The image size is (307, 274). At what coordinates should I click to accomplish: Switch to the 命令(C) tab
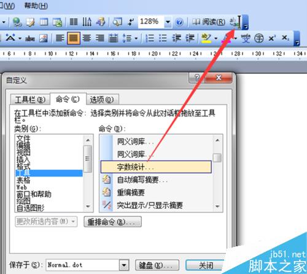68,99
